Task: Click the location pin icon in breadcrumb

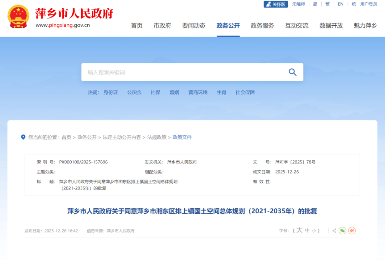Action: 23,137
